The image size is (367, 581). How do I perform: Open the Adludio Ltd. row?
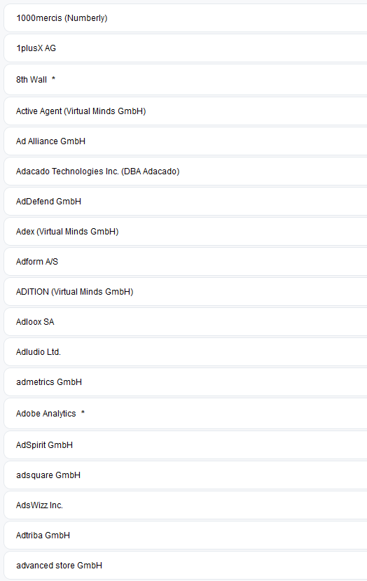pos(186,351)
